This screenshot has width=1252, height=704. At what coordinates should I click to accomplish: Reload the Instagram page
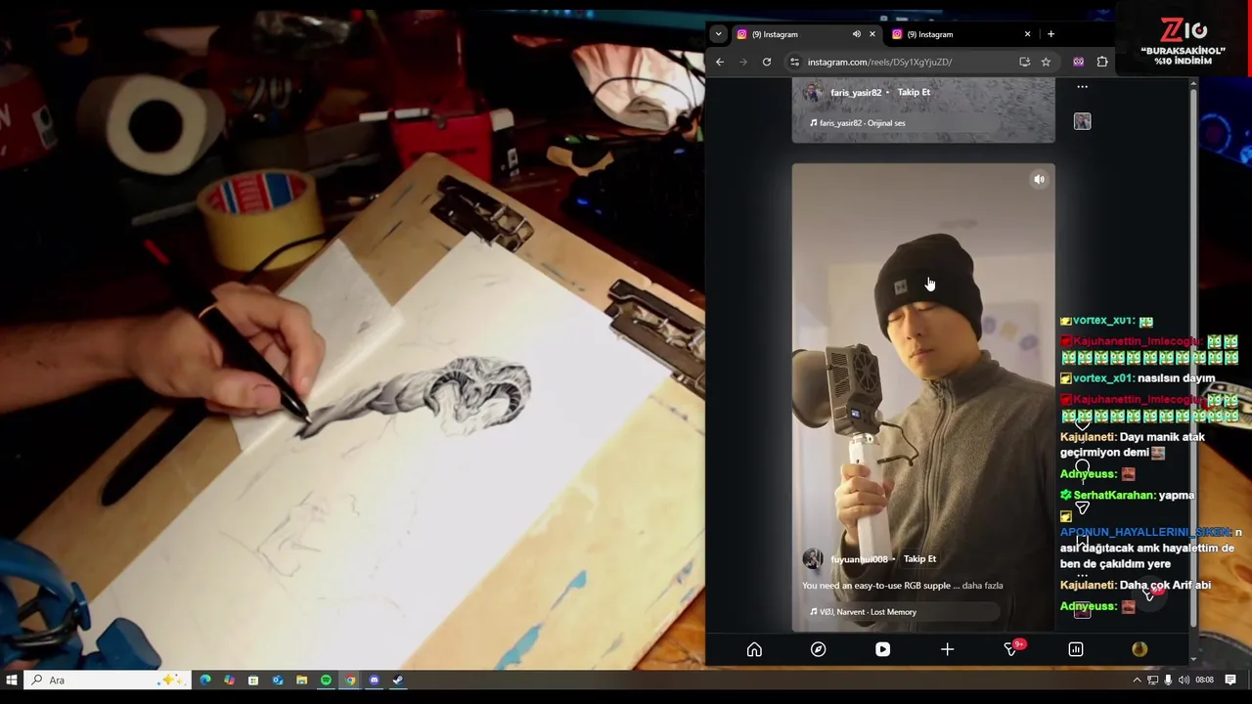click(767, 62)
